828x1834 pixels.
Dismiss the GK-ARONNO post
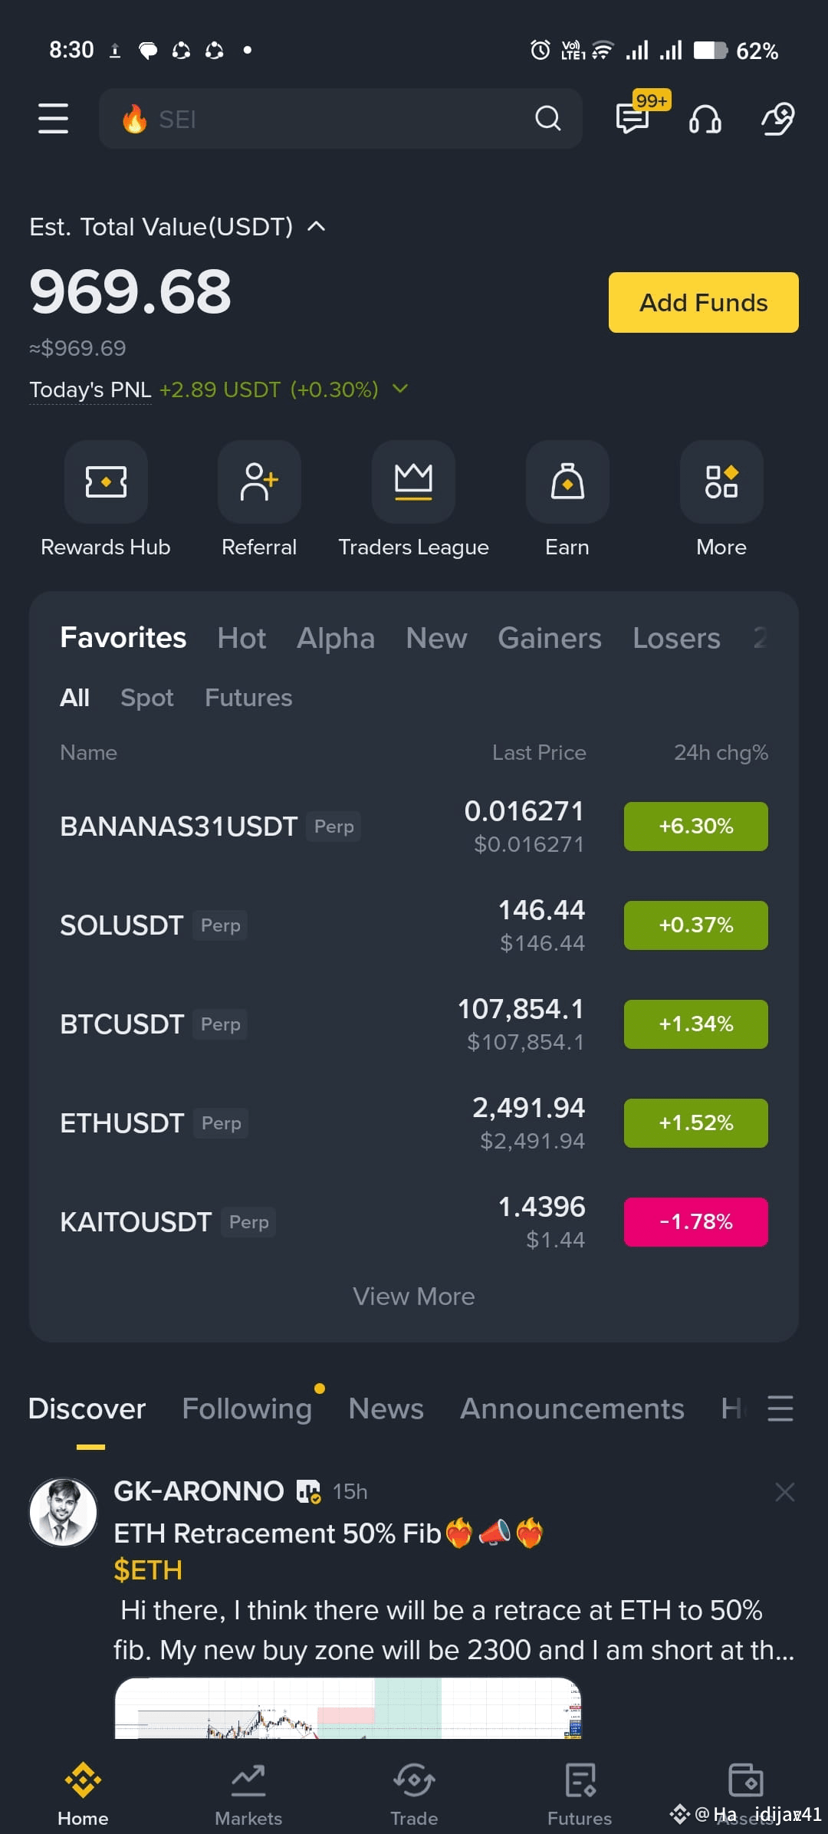784,1491
